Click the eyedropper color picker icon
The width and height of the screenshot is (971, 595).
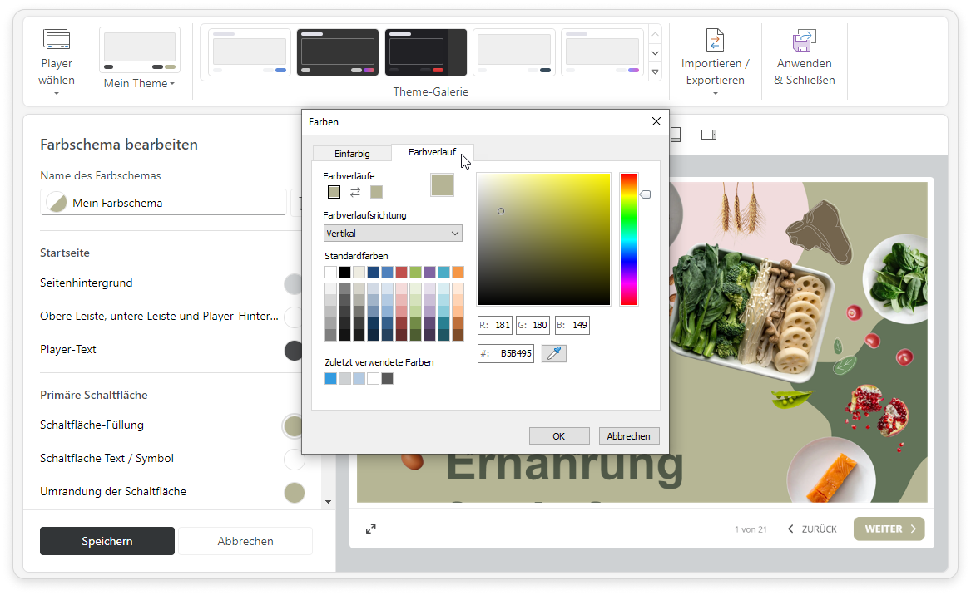pyautogui.click(x=553, y=353)
